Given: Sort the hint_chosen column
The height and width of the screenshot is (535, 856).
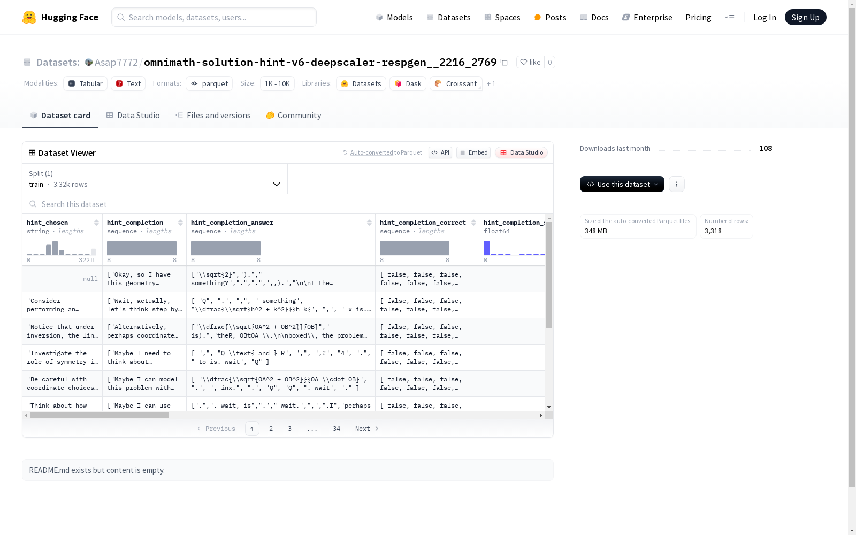Looking at the screenshot, I should click(96, 223).
